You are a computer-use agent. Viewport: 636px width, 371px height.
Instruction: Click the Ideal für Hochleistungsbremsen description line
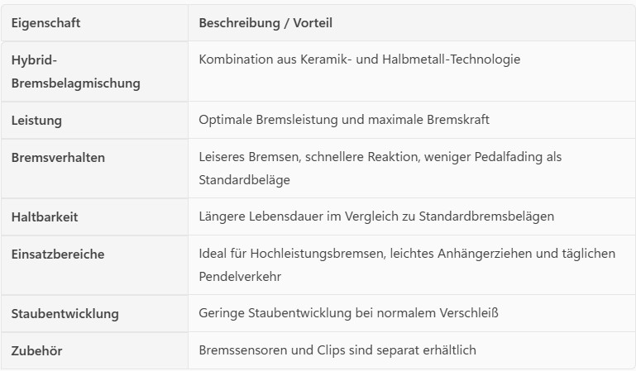coord(407,254)
